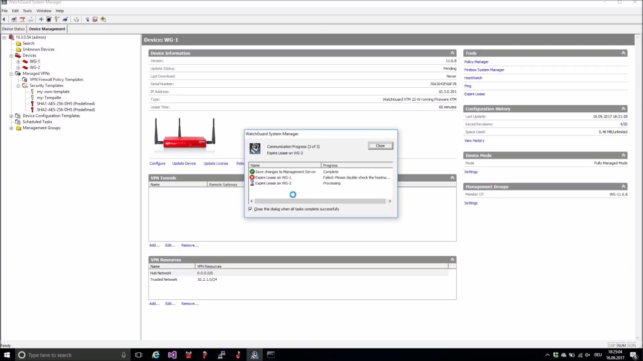
Task: Click the Ping link under Tools
Action: pos(468,86)
